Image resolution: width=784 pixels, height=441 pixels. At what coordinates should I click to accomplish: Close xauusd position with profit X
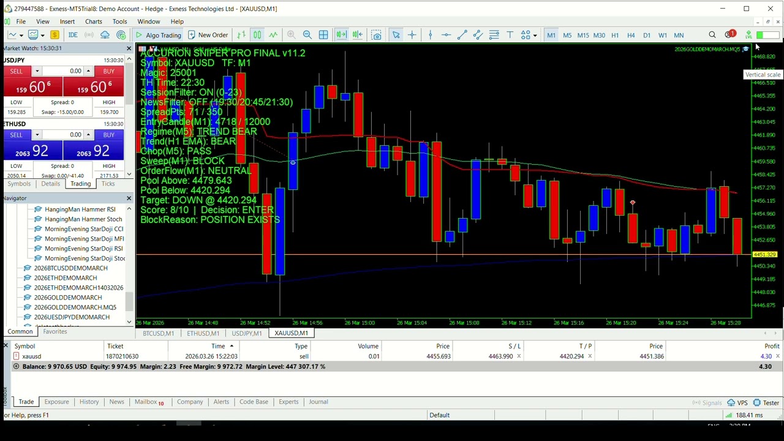tap(778, 356)
